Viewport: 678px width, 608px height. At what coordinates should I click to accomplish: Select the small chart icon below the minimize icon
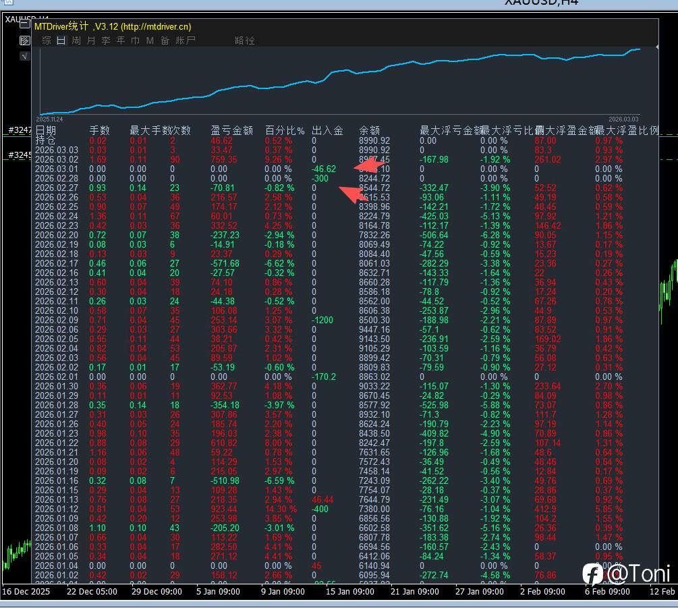pyautogui.click(x=25, y=40)
